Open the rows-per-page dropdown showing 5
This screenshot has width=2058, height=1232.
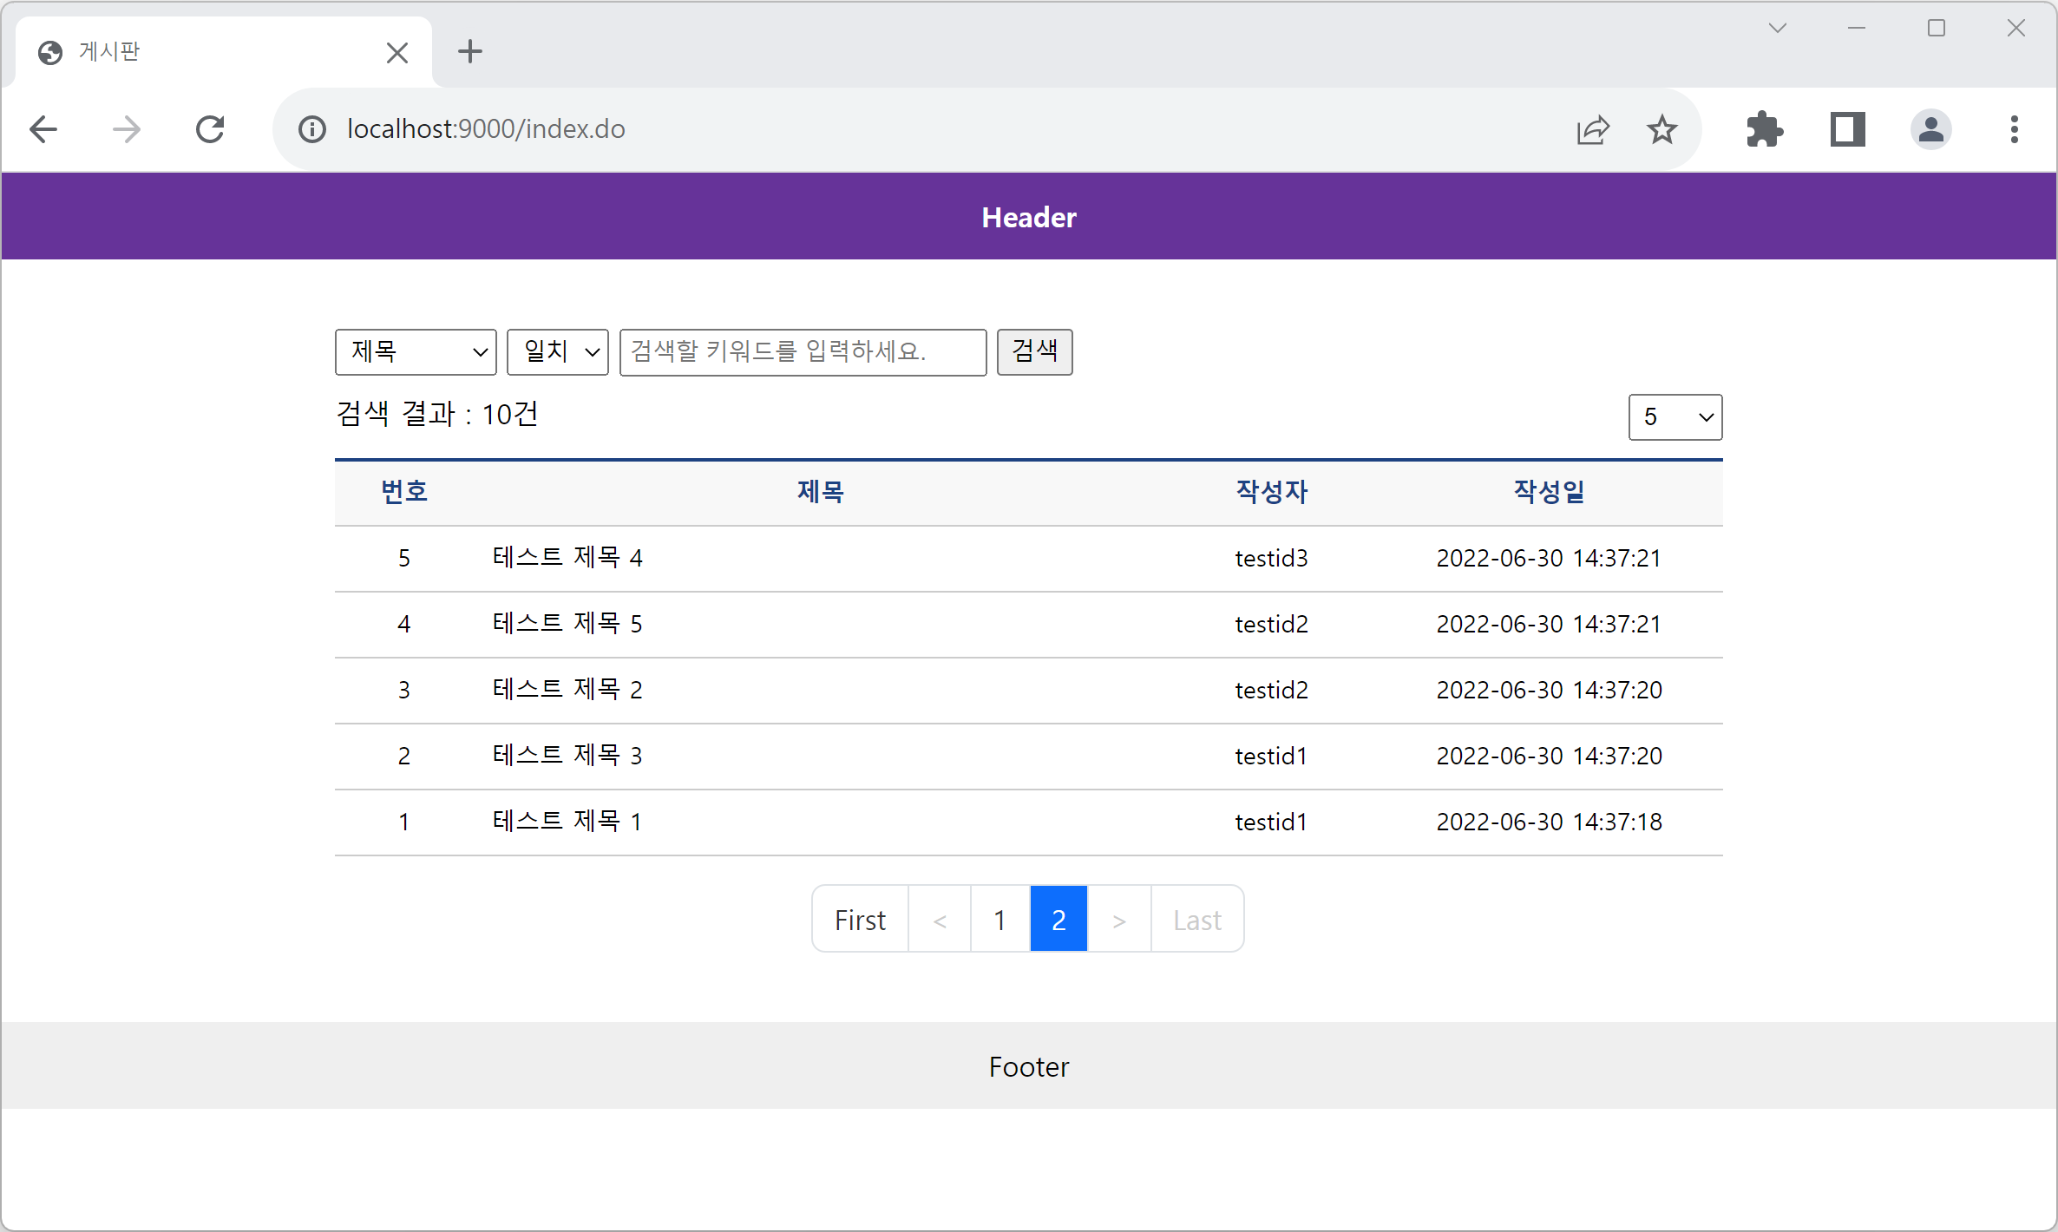tap(1675, 417)
